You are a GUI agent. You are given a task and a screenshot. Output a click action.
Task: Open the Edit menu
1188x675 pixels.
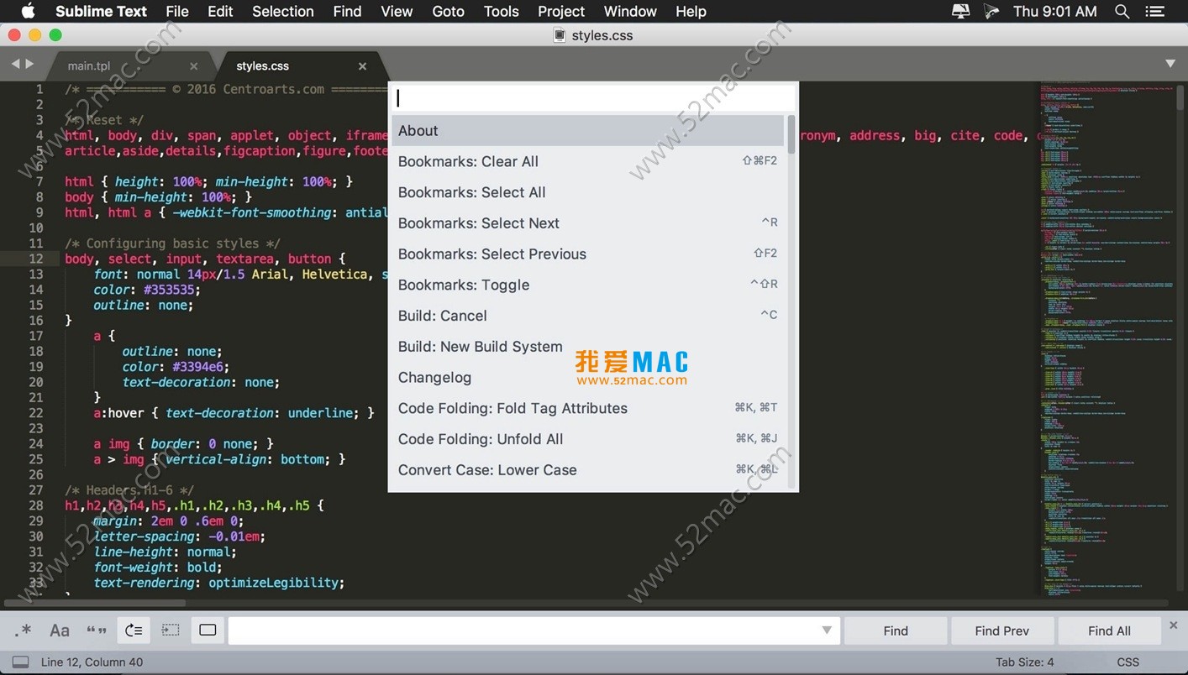220,11
